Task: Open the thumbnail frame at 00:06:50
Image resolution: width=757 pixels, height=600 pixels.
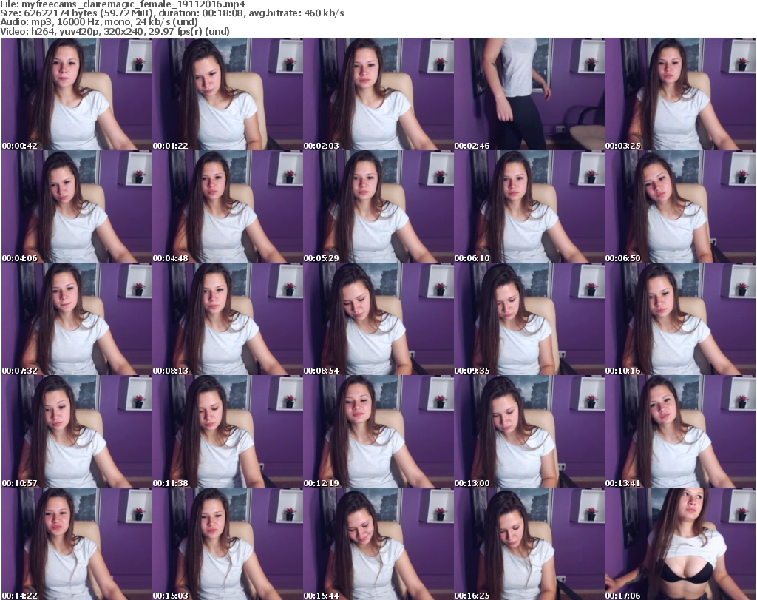Action: point(680,206)
